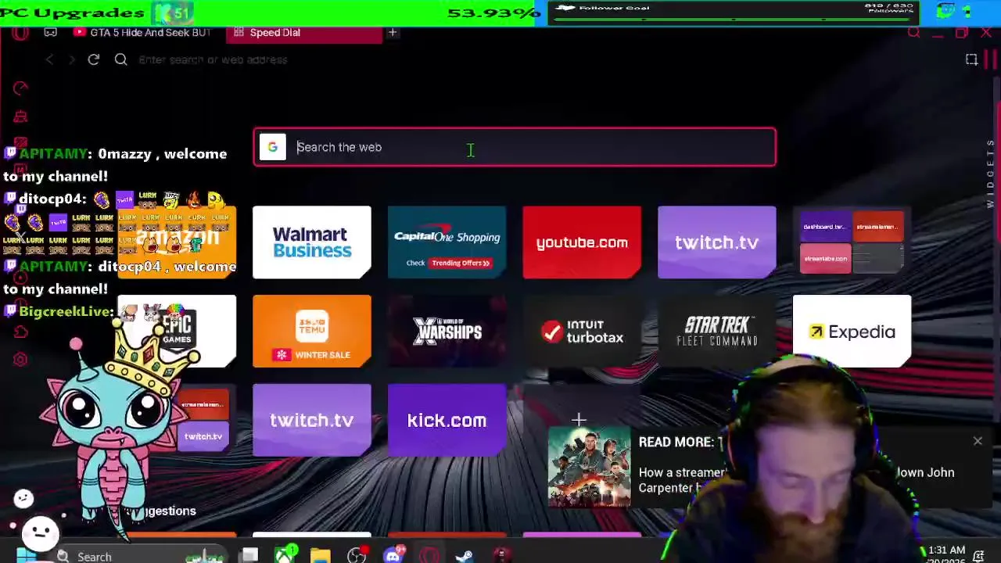Open the Opera GX main menu logo

coord(20,33)
